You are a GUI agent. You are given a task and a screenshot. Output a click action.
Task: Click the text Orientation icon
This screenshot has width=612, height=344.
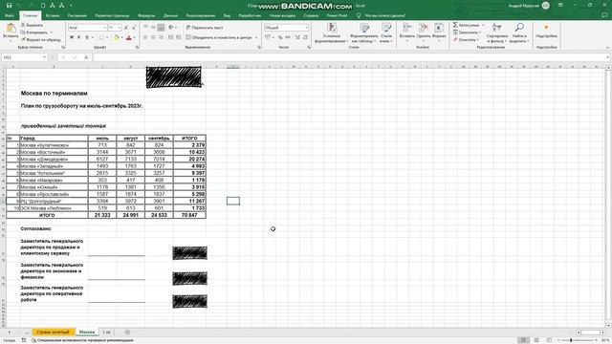coord(171,28)
